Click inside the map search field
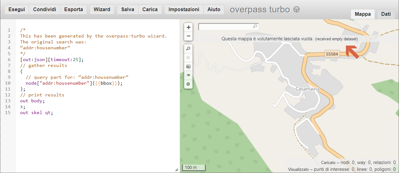This screenshot has height=173, width=399. point(226,27)
